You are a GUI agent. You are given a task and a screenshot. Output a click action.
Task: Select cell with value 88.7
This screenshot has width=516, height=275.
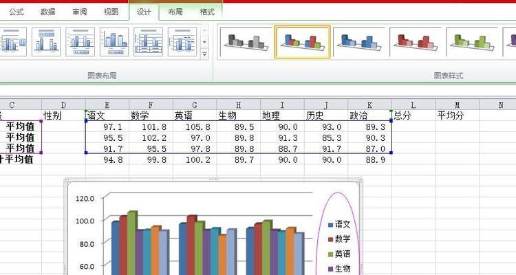[282, 148]
